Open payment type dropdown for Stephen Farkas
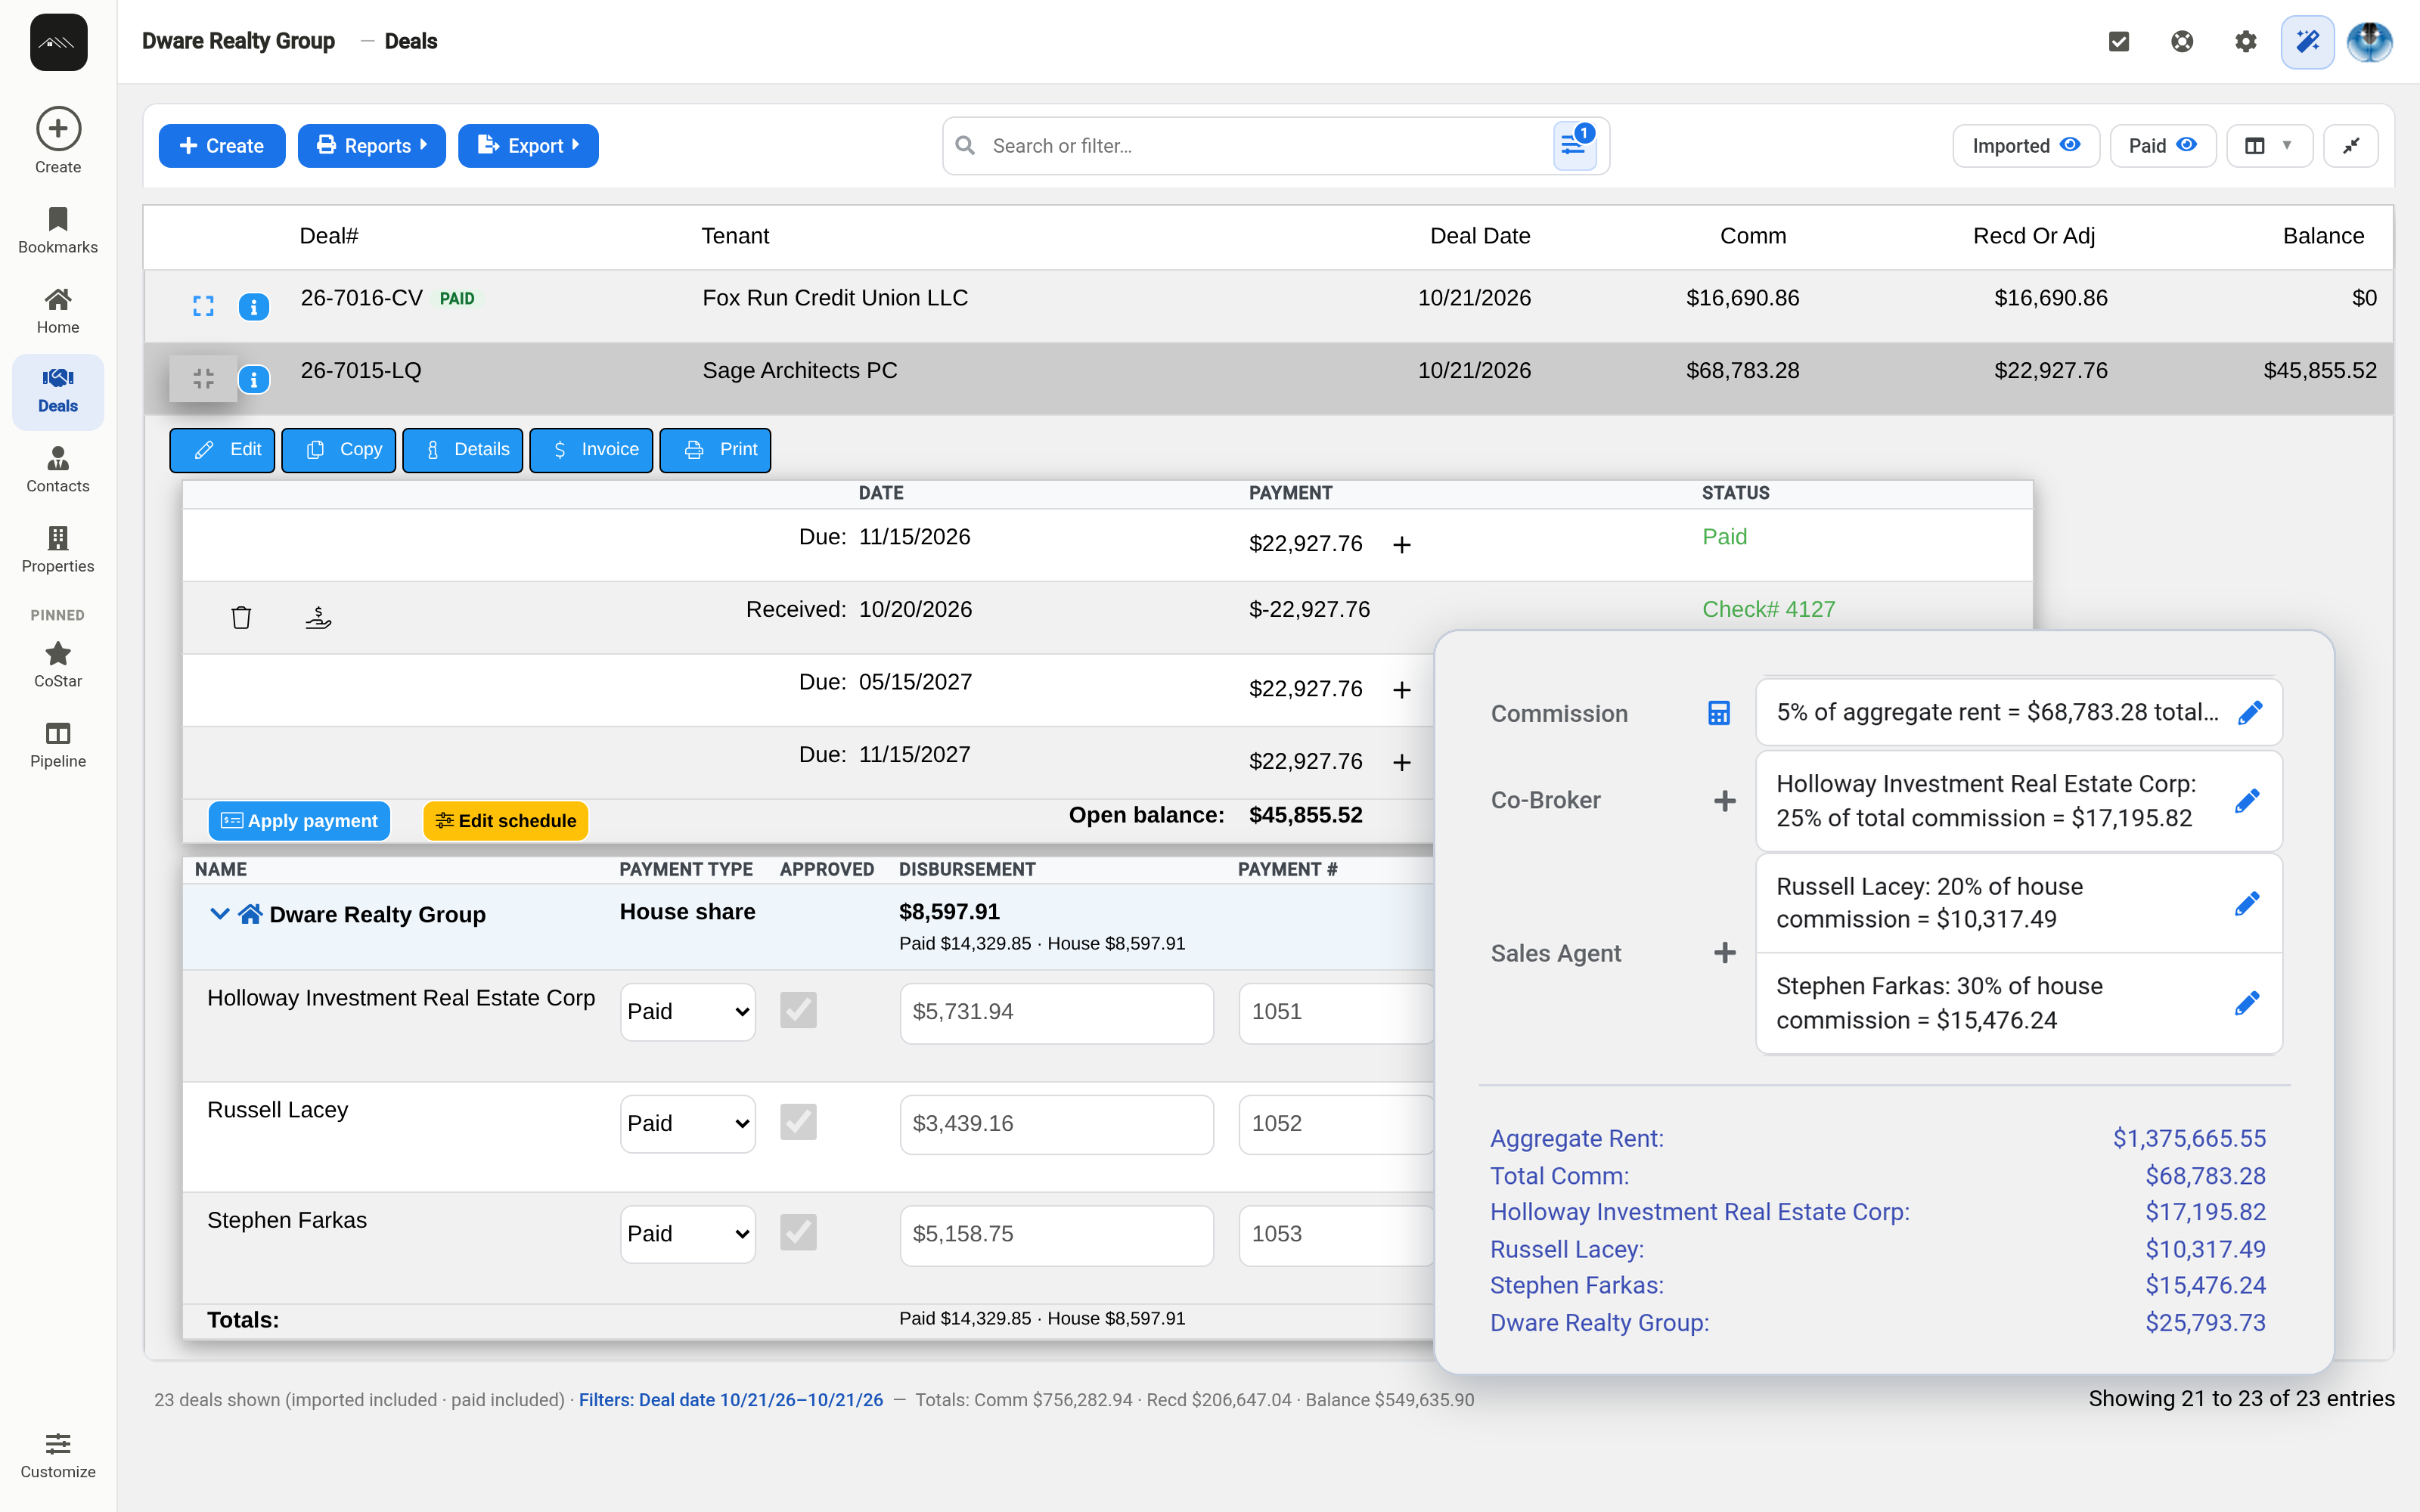This screenshot has height=1512, width=2420. pyautogui.click(x=688, y=1234)
